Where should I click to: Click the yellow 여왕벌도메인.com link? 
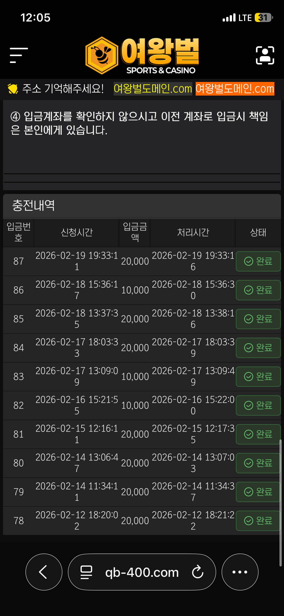tap(153, 89)
